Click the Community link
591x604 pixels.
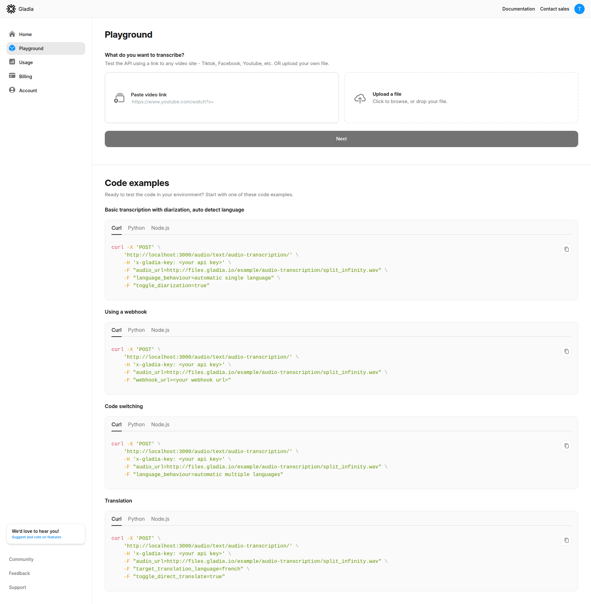tap(21, 559)
